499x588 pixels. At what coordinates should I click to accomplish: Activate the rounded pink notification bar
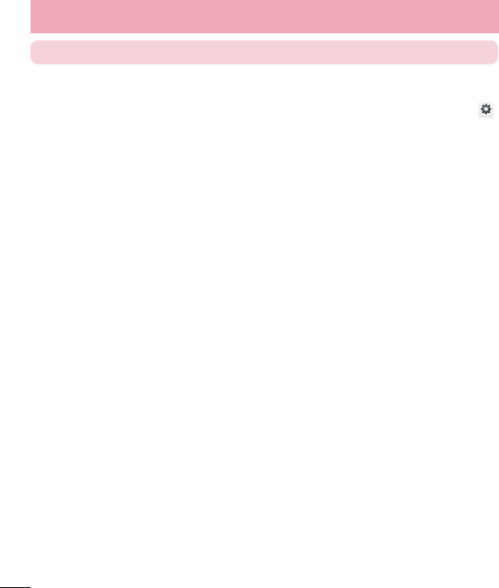(x=265, y=52)
